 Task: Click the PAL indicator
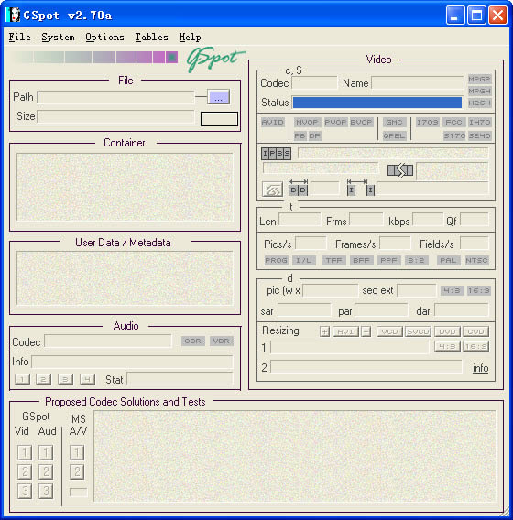[448, 261]
